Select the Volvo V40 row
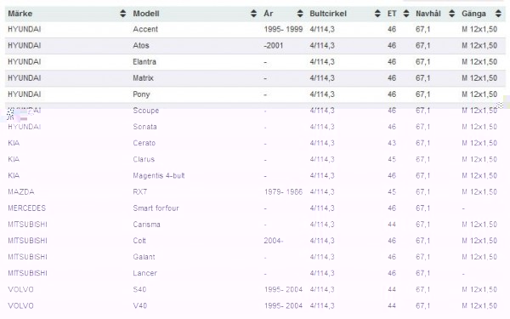The image size is (510, 319). coord(255,305)
